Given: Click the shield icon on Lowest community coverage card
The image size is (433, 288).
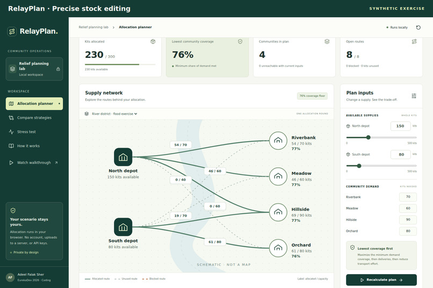Looking at the screenshot, I should tap(240, 42).
